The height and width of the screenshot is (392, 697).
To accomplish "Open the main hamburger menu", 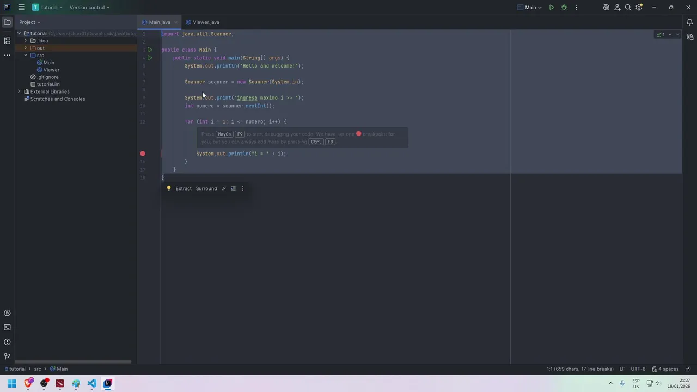I will click(x=21, y=7).
